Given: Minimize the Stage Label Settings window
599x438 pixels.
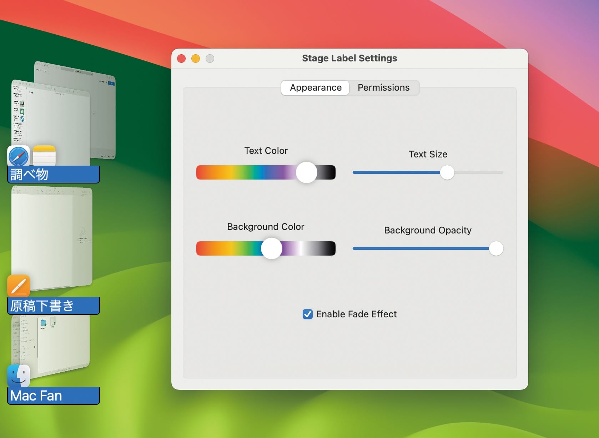Looking at the screenshot, I should [196, 59].
